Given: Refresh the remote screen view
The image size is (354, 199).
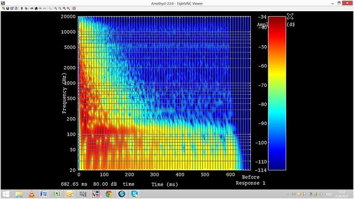Looking at the screenshot, I should point(26,8).
